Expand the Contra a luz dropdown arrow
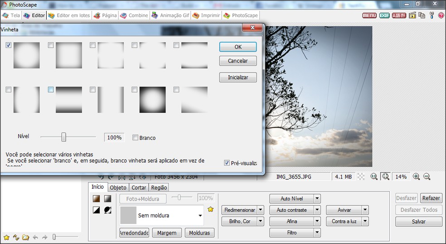 (x=365, y=221)
